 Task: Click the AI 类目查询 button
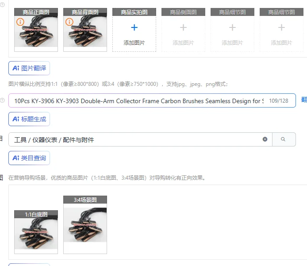click(29, 158)
